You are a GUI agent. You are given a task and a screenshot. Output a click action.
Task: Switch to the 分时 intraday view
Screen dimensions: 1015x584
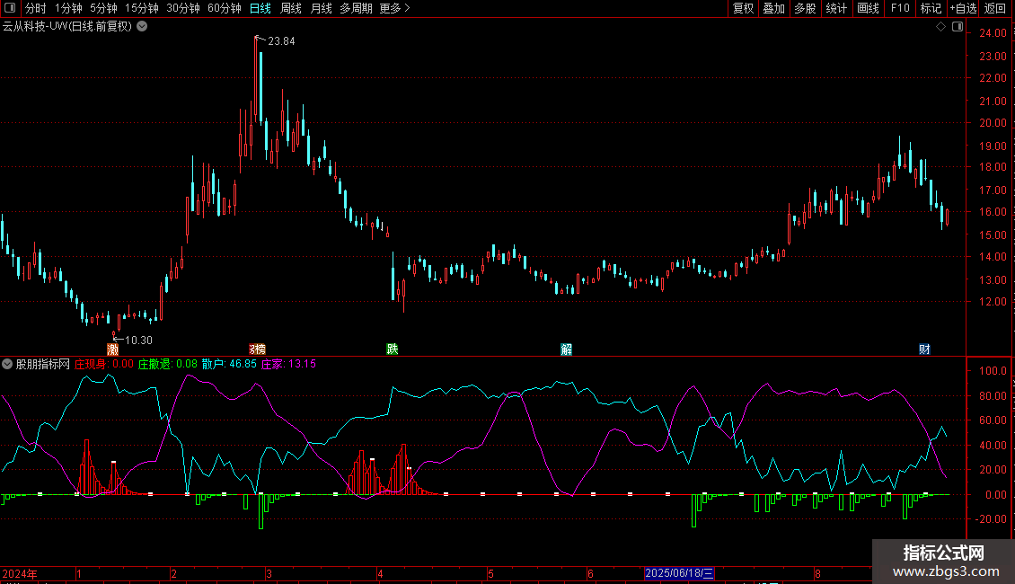tap(36, 8)
